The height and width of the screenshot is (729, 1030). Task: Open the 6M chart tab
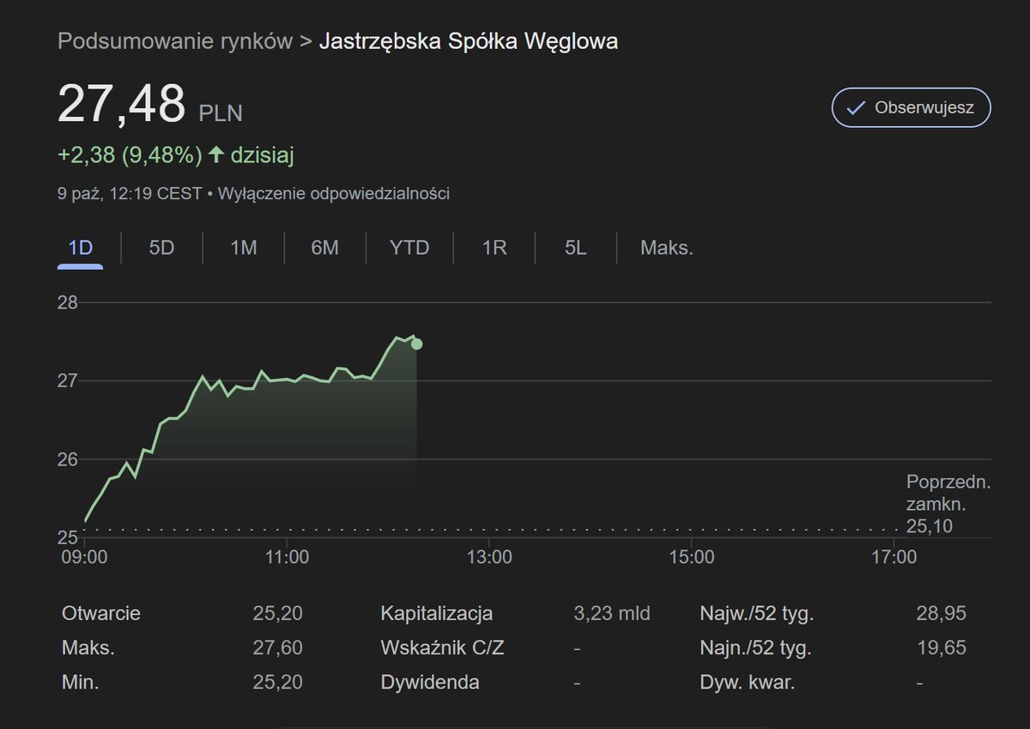pyautogui.click(x=324, y=248)
